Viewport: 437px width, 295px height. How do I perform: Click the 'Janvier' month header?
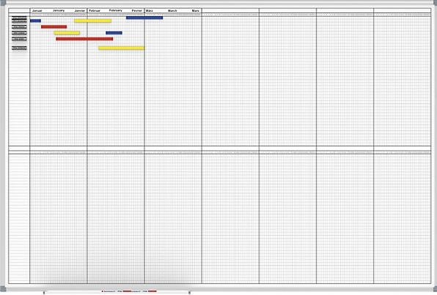pyautogui.click(x=80, y=10)
